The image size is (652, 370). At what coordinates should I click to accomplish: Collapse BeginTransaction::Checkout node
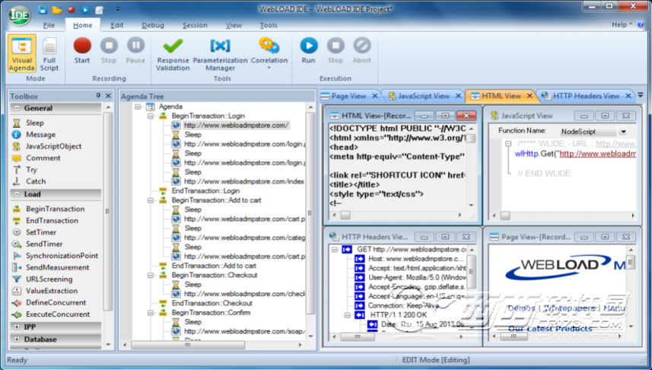(150, 275)
